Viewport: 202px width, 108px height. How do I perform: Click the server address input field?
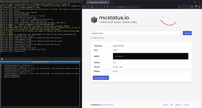coord(135,33)
